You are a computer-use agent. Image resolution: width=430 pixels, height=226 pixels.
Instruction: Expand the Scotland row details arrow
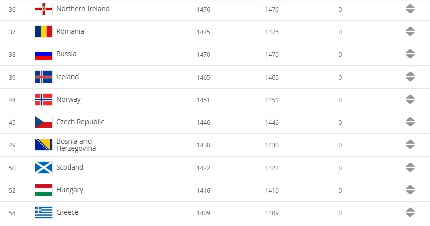tap(410, 168)
